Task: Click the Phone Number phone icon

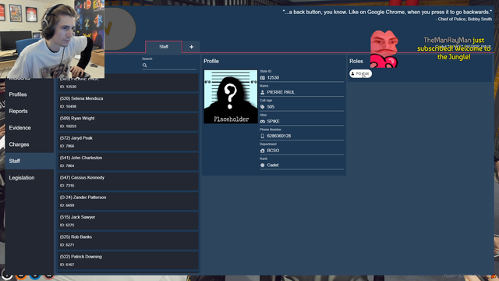Action: [262, 136]
